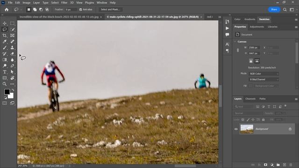Select the Hand tool
The image size is (299, 168).
click(12, 78)
